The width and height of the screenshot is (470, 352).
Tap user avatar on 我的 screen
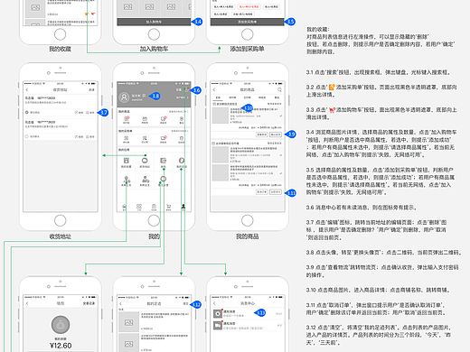tap(124, 97)
